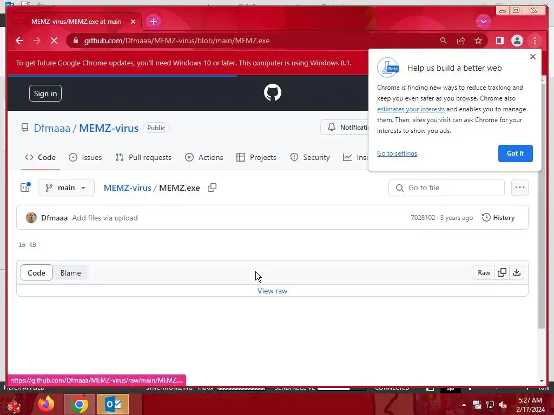Copy file path with copy icon
The image size is (554, 415).
pyautogui.click(x=212, y=188)
